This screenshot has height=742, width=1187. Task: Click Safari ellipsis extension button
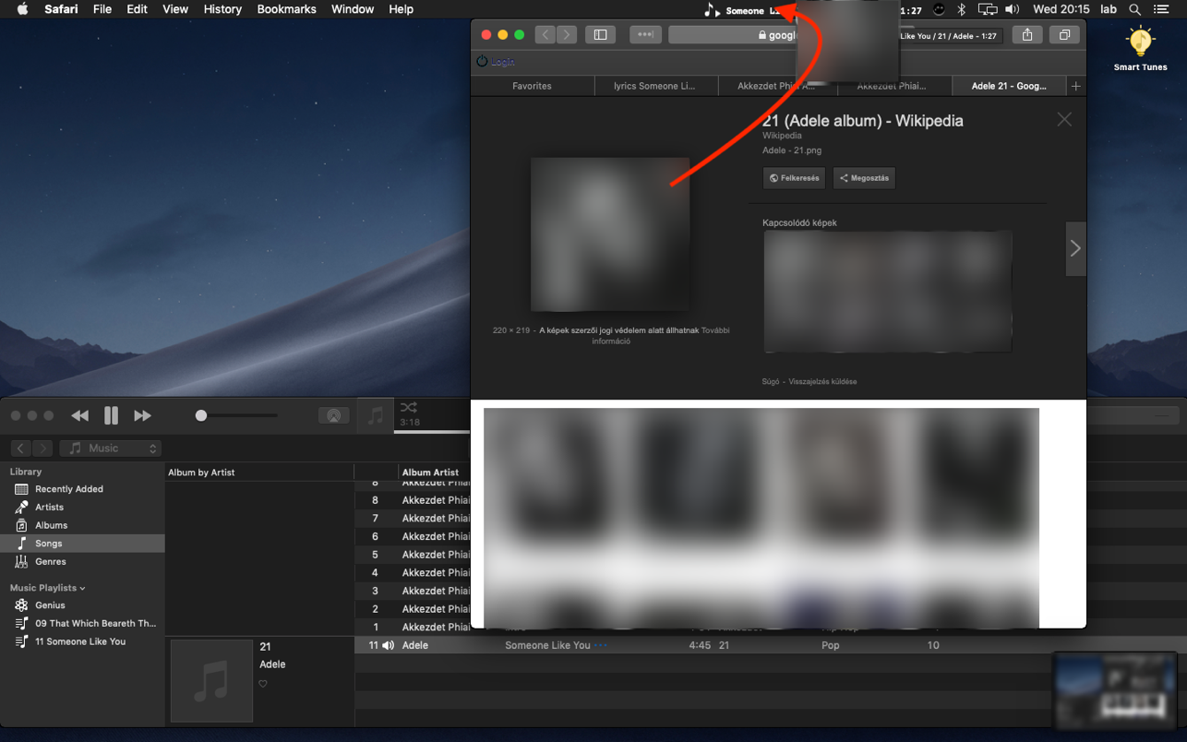[x=645, y=35]
